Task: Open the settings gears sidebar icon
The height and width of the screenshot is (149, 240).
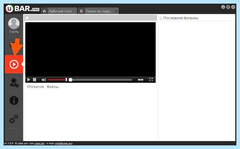Action: pos(14,119)
